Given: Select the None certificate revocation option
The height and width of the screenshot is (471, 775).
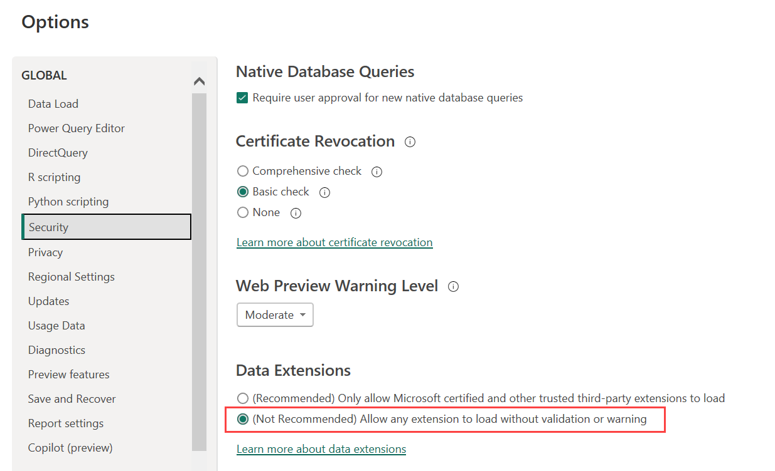Looking at the screenshot, I should 243,213.
